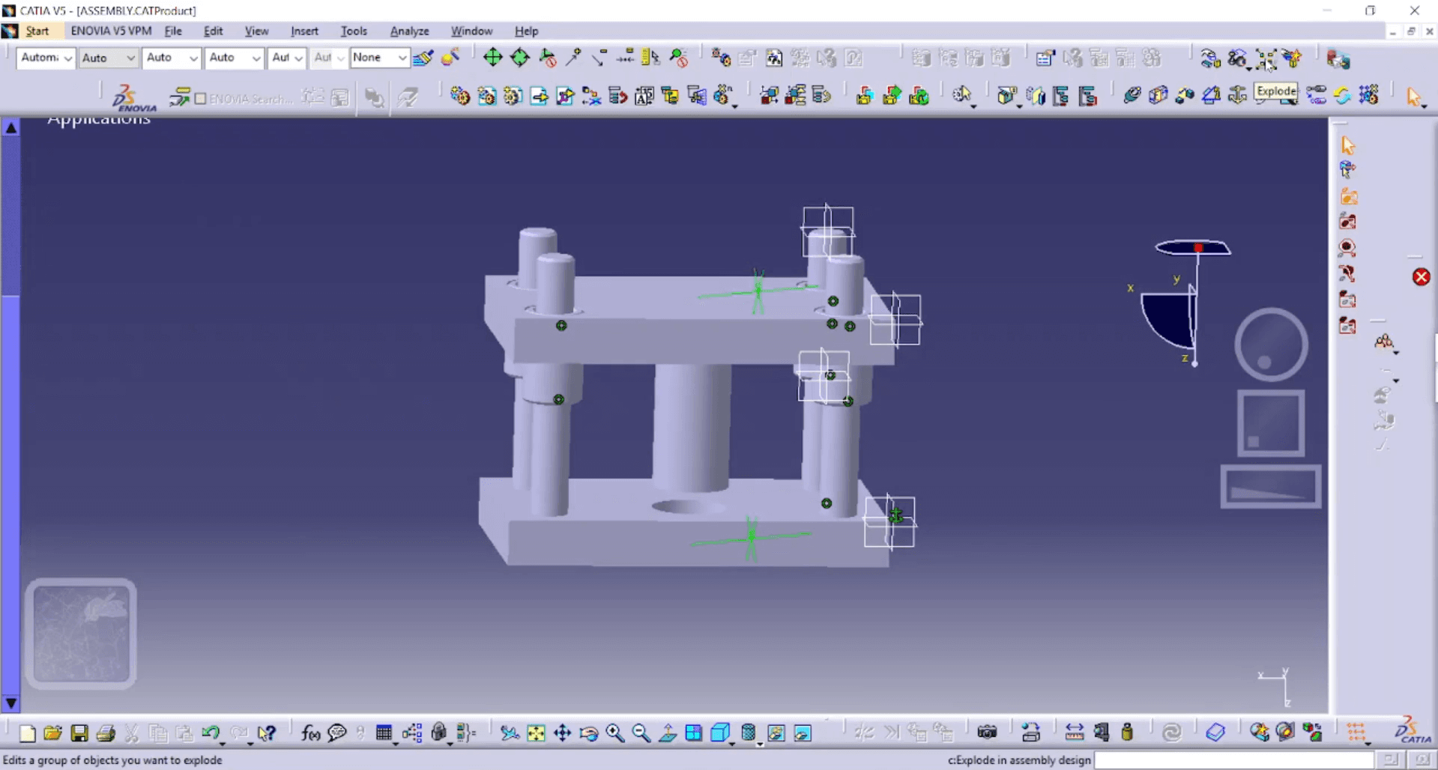Enable the multi-view display mode
Viewport: 1438px width, 770px height.
pos(693,733)
